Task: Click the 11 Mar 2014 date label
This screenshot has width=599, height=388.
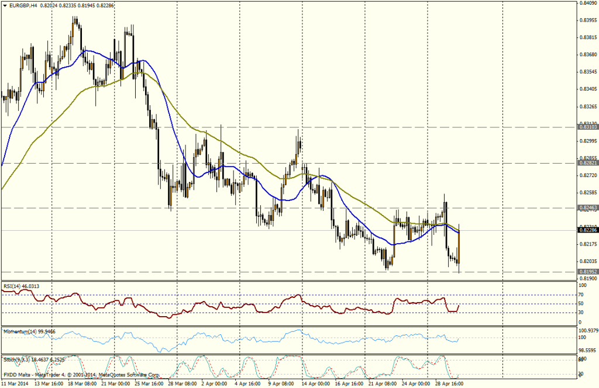Action: coord(15,384)
